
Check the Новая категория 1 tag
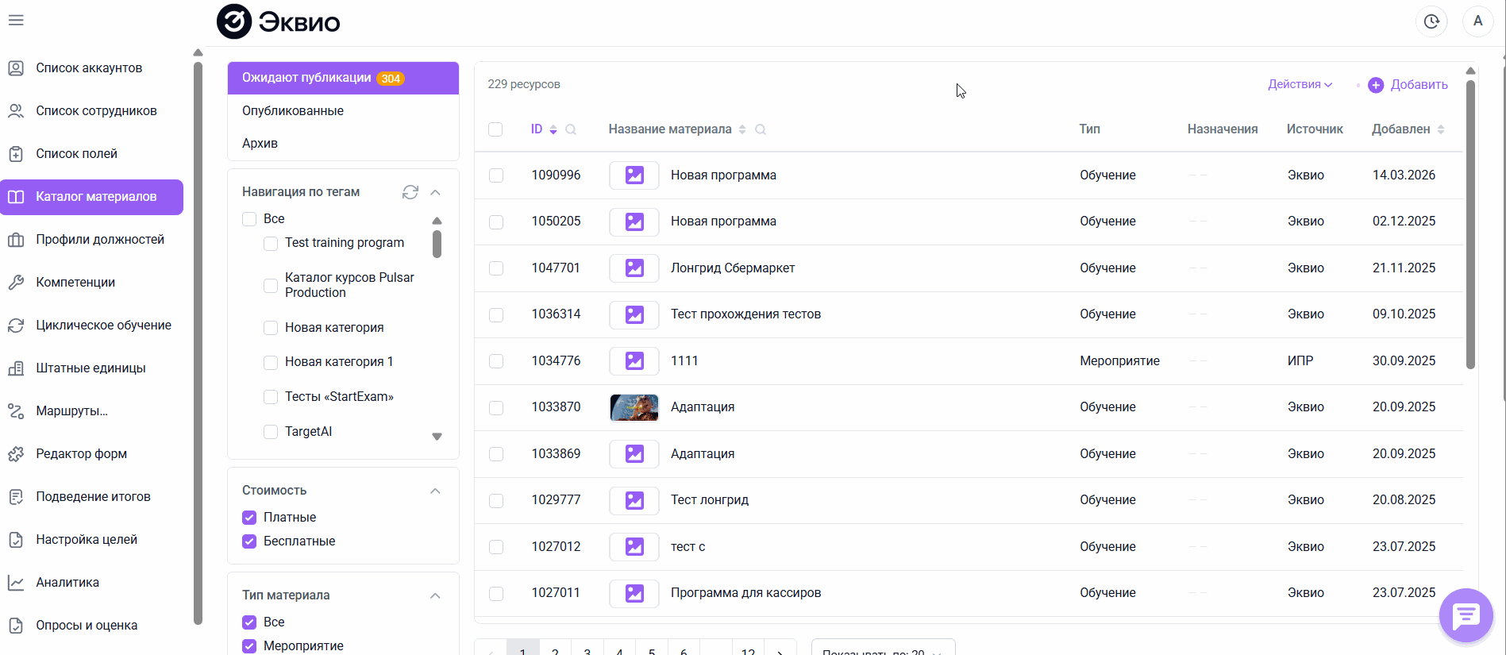tap(271, 362)
